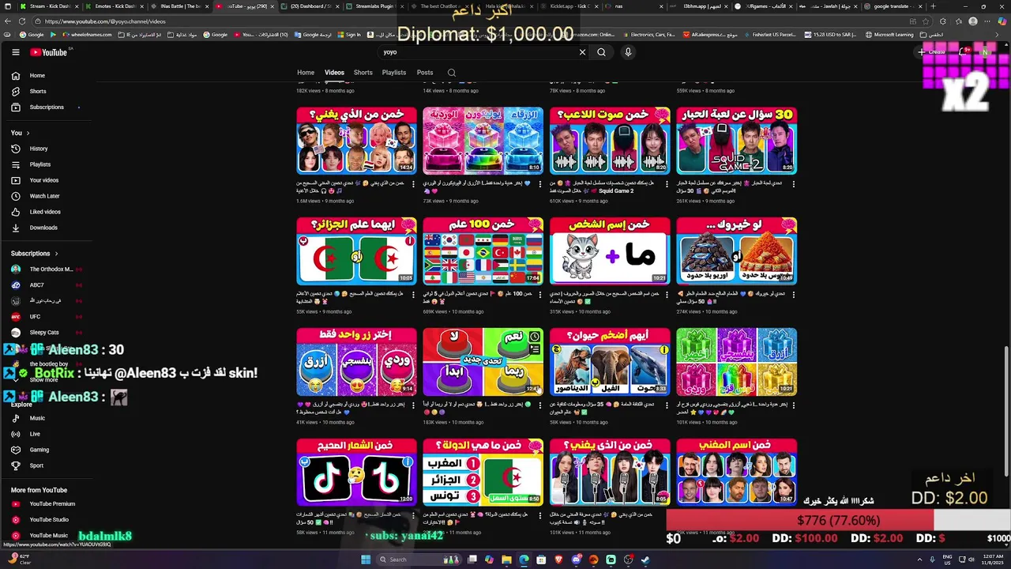
Task: Open the YouTube hamburger guide menu
Action: pyautogui.click(x=15, y=52)
